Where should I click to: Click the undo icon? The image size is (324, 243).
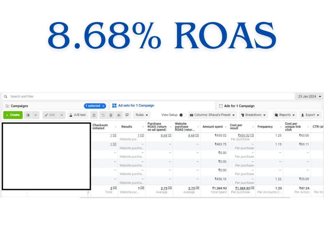103,115
